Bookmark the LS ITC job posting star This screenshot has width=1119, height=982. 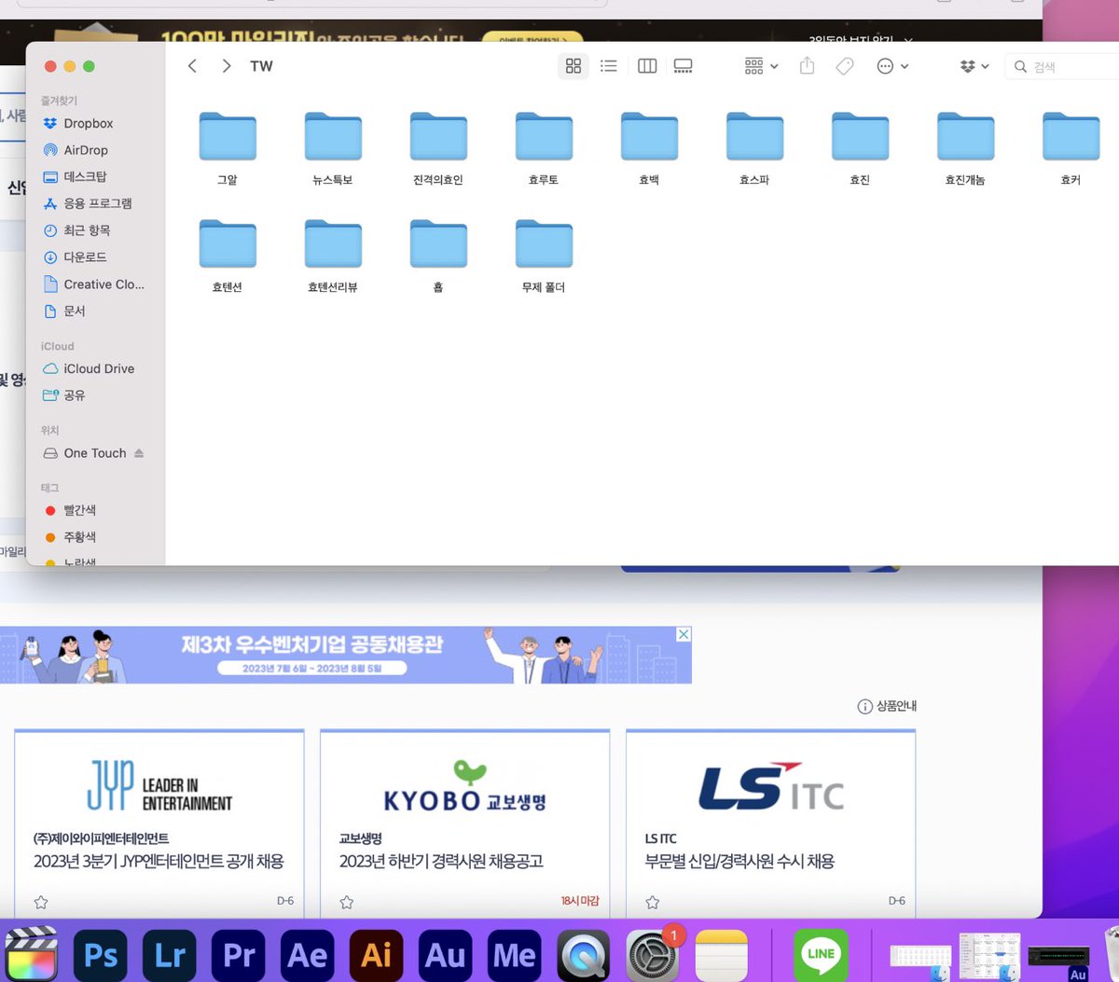tap(653, 902)
